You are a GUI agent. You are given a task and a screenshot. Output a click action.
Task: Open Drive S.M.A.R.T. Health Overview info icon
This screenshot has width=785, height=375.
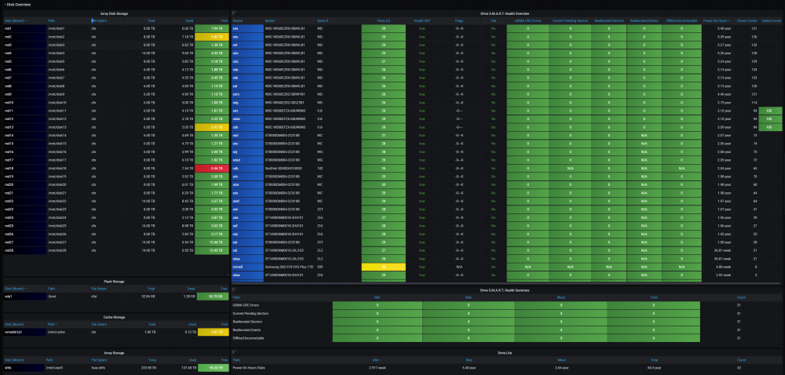[233, 13]
